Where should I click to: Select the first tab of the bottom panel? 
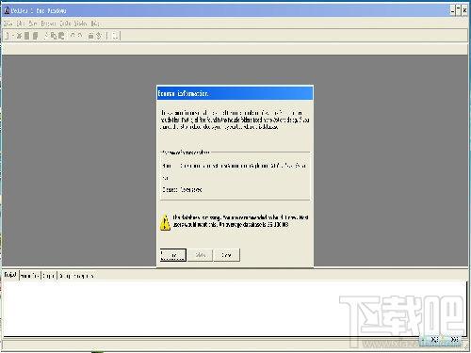(x=10, y=275)
